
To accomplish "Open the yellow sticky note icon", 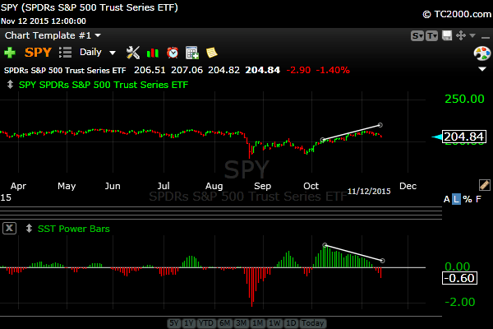I will [x=212, y=53].
